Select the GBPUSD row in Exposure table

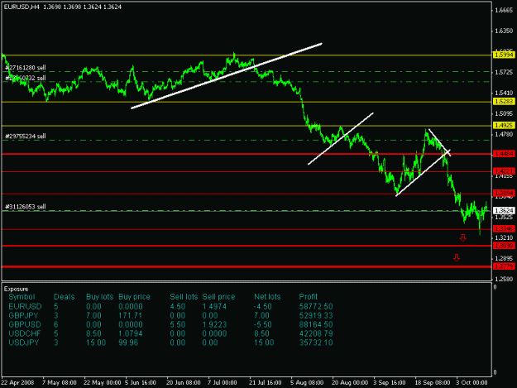point(170,324)
